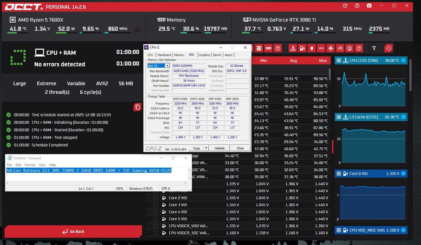Click the update refresh icon in OCCT title bar
The width and height of the screenshot is (421, 245).
[x=345, y=5]
